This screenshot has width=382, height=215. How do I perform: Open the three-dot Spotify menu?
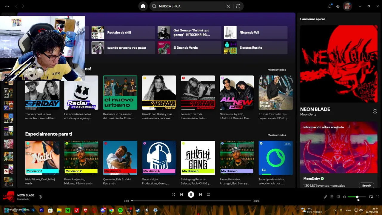click(7, 6)
